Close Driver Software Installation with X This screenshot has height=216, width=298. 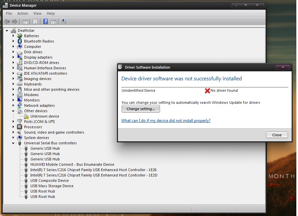pyautogui.click(x=283, y=67)
